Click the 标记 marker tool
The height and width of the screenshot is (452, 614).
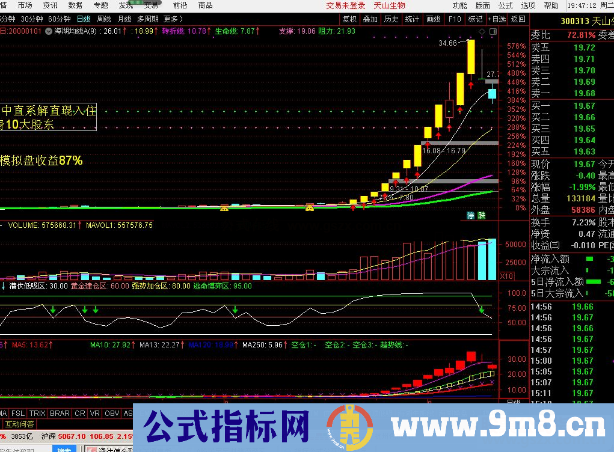pyautogui.click(x=474, y=19)
